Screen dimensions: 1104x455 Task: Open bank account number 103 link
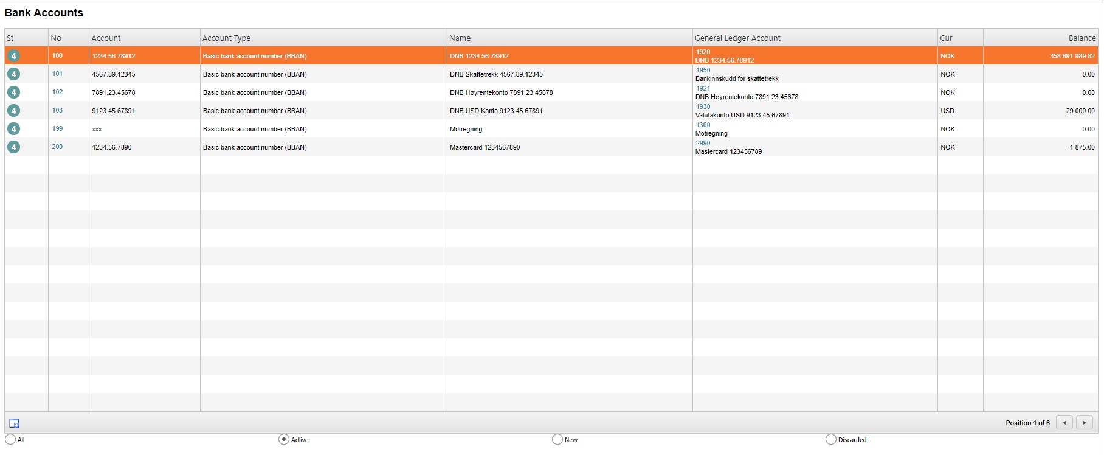click(x=57, y=110)
